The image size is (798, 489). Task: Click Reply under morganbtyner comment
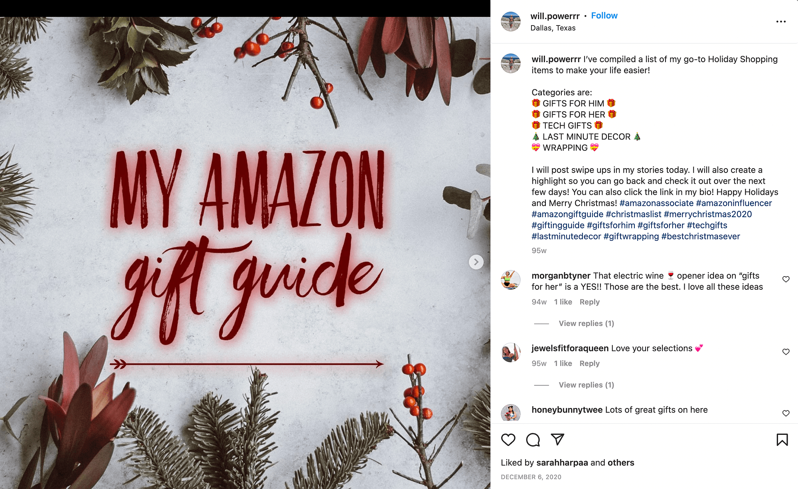pyautogui.click(x=589, y=301)
